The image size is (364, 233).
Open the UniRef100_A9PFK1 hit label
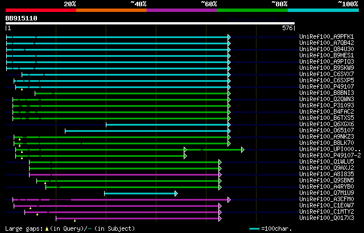[x=326, y=36]
